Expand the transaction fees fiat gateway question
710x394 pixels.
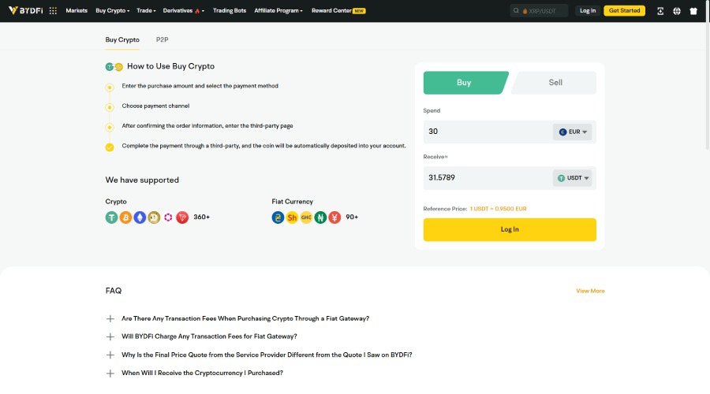click(x=245, y=318)
